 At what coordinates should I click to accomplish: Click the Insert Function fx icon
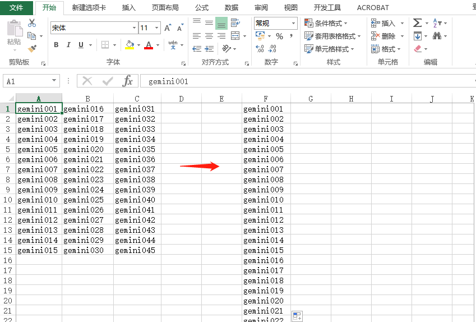pyautogui.click(x=128, y=81)
